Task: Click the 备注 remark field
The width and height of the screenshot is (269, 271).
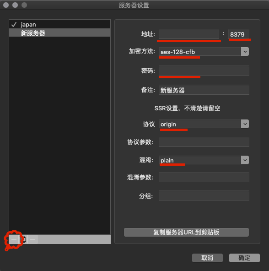Action: click(204, 90)
